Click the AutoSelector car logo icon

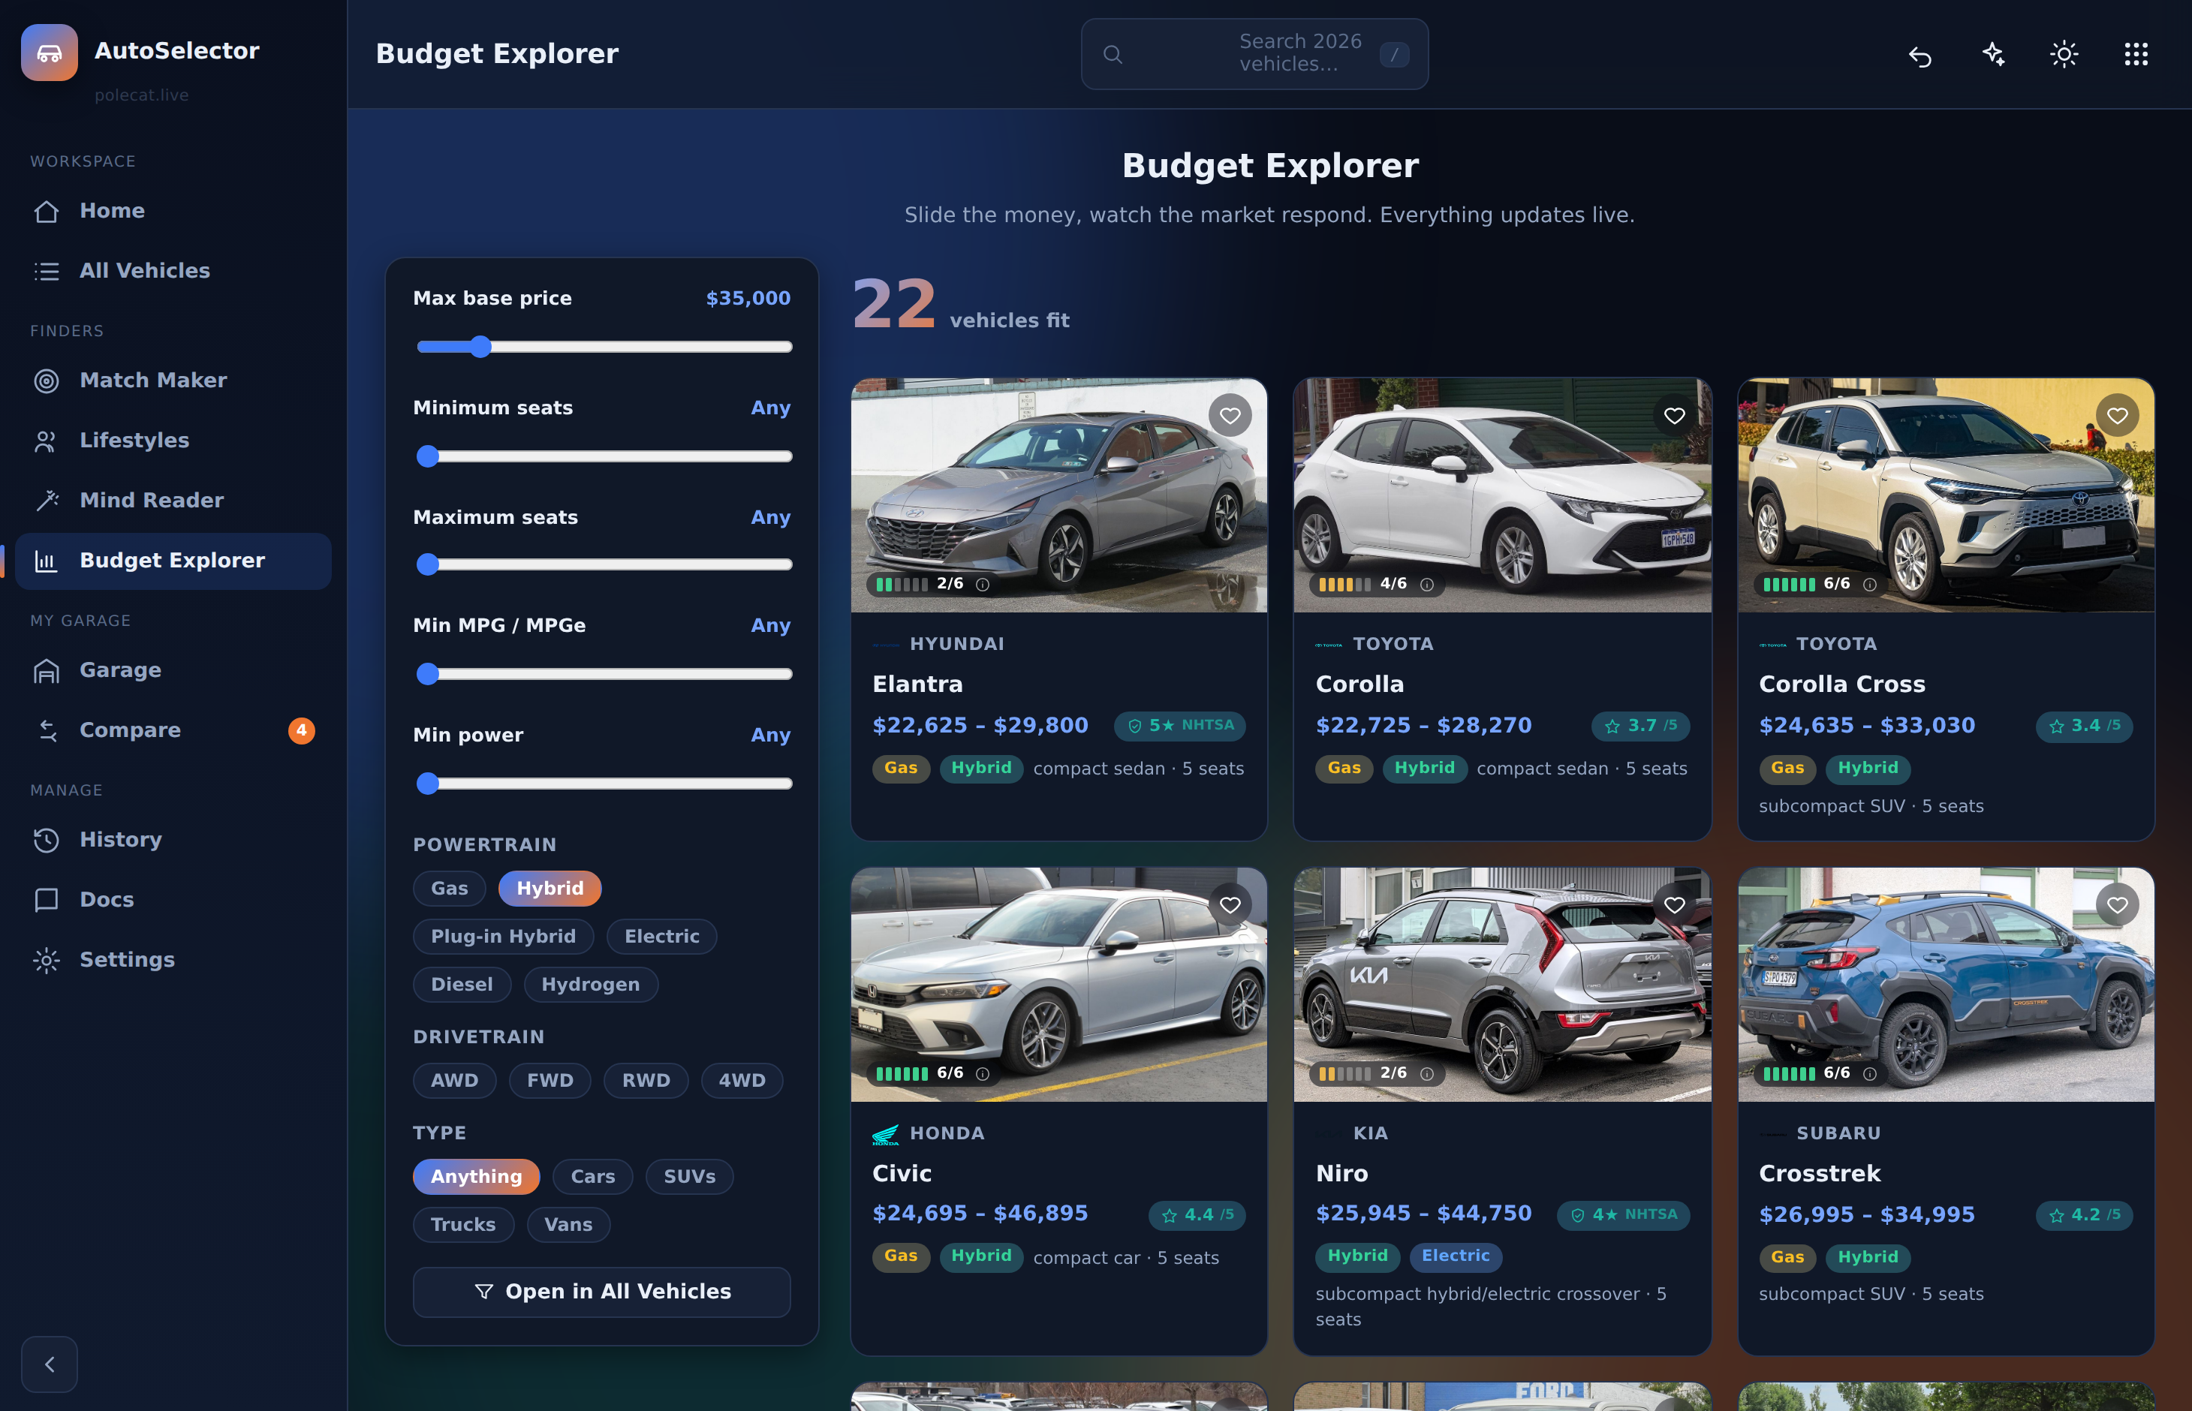[50, 53]
